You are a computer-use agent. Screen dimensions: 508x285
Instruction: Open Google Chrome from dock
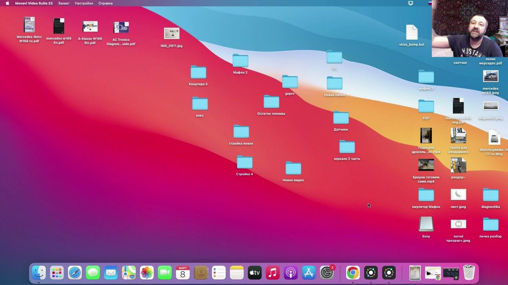(352, 273)
